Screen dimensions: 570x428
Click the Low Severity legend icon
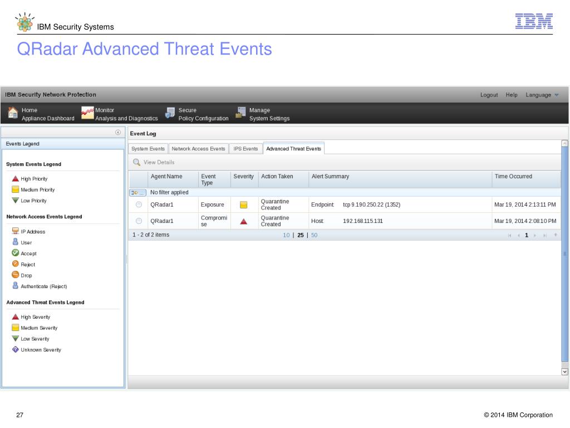[15, 338]
